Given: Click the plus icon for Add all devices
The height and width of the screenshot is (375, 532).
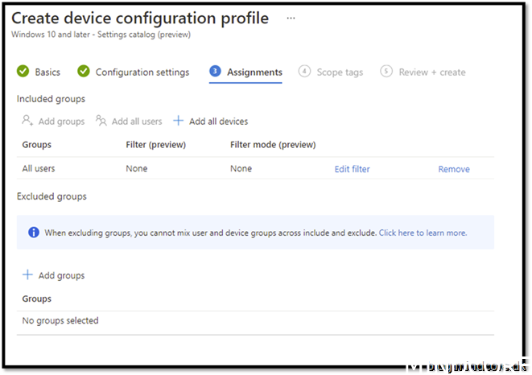Looking at the screenshot, I should tap(179, 121).
